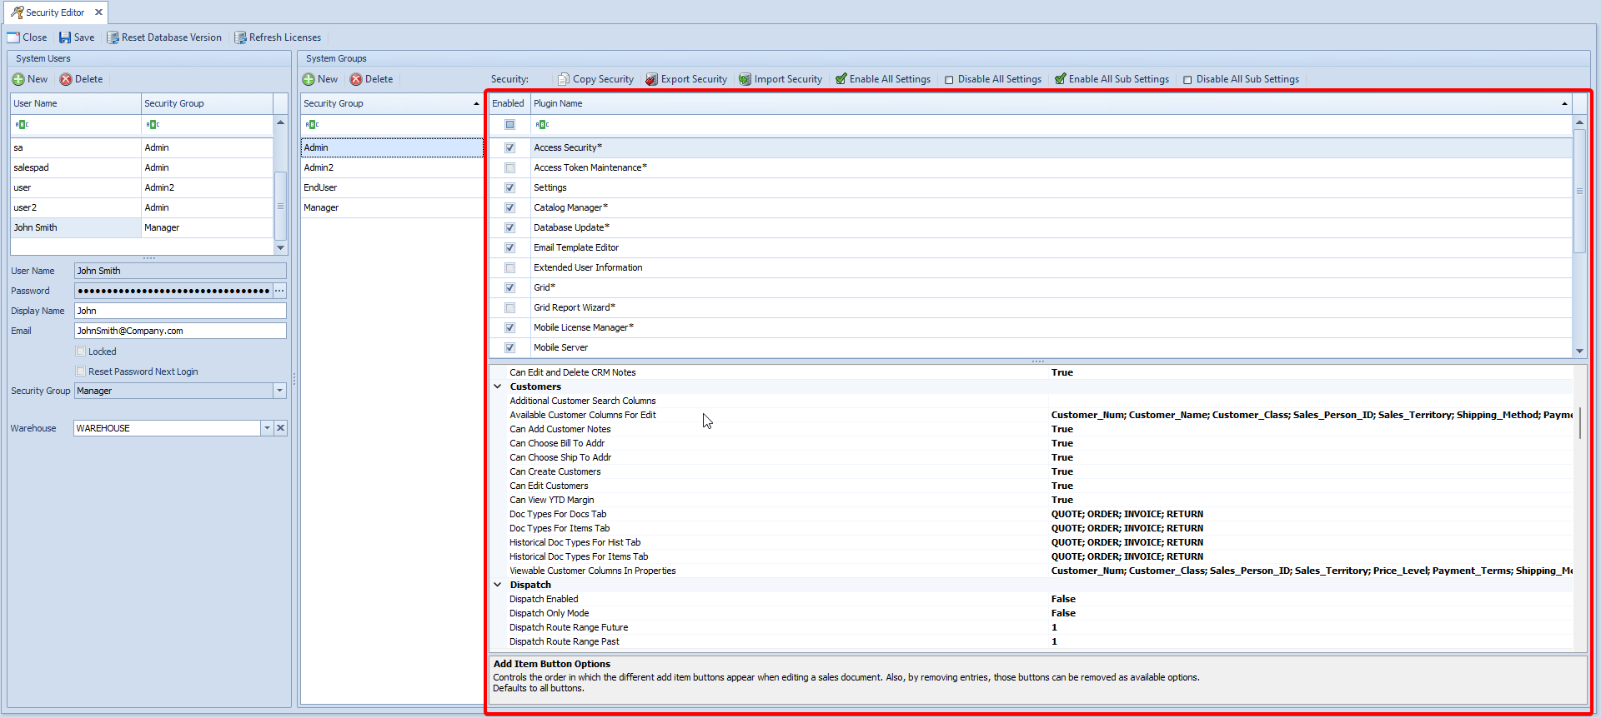Open the Warehouse dropdown arrow
Viewport: 1601px width, 718px height.
(267, 428)
